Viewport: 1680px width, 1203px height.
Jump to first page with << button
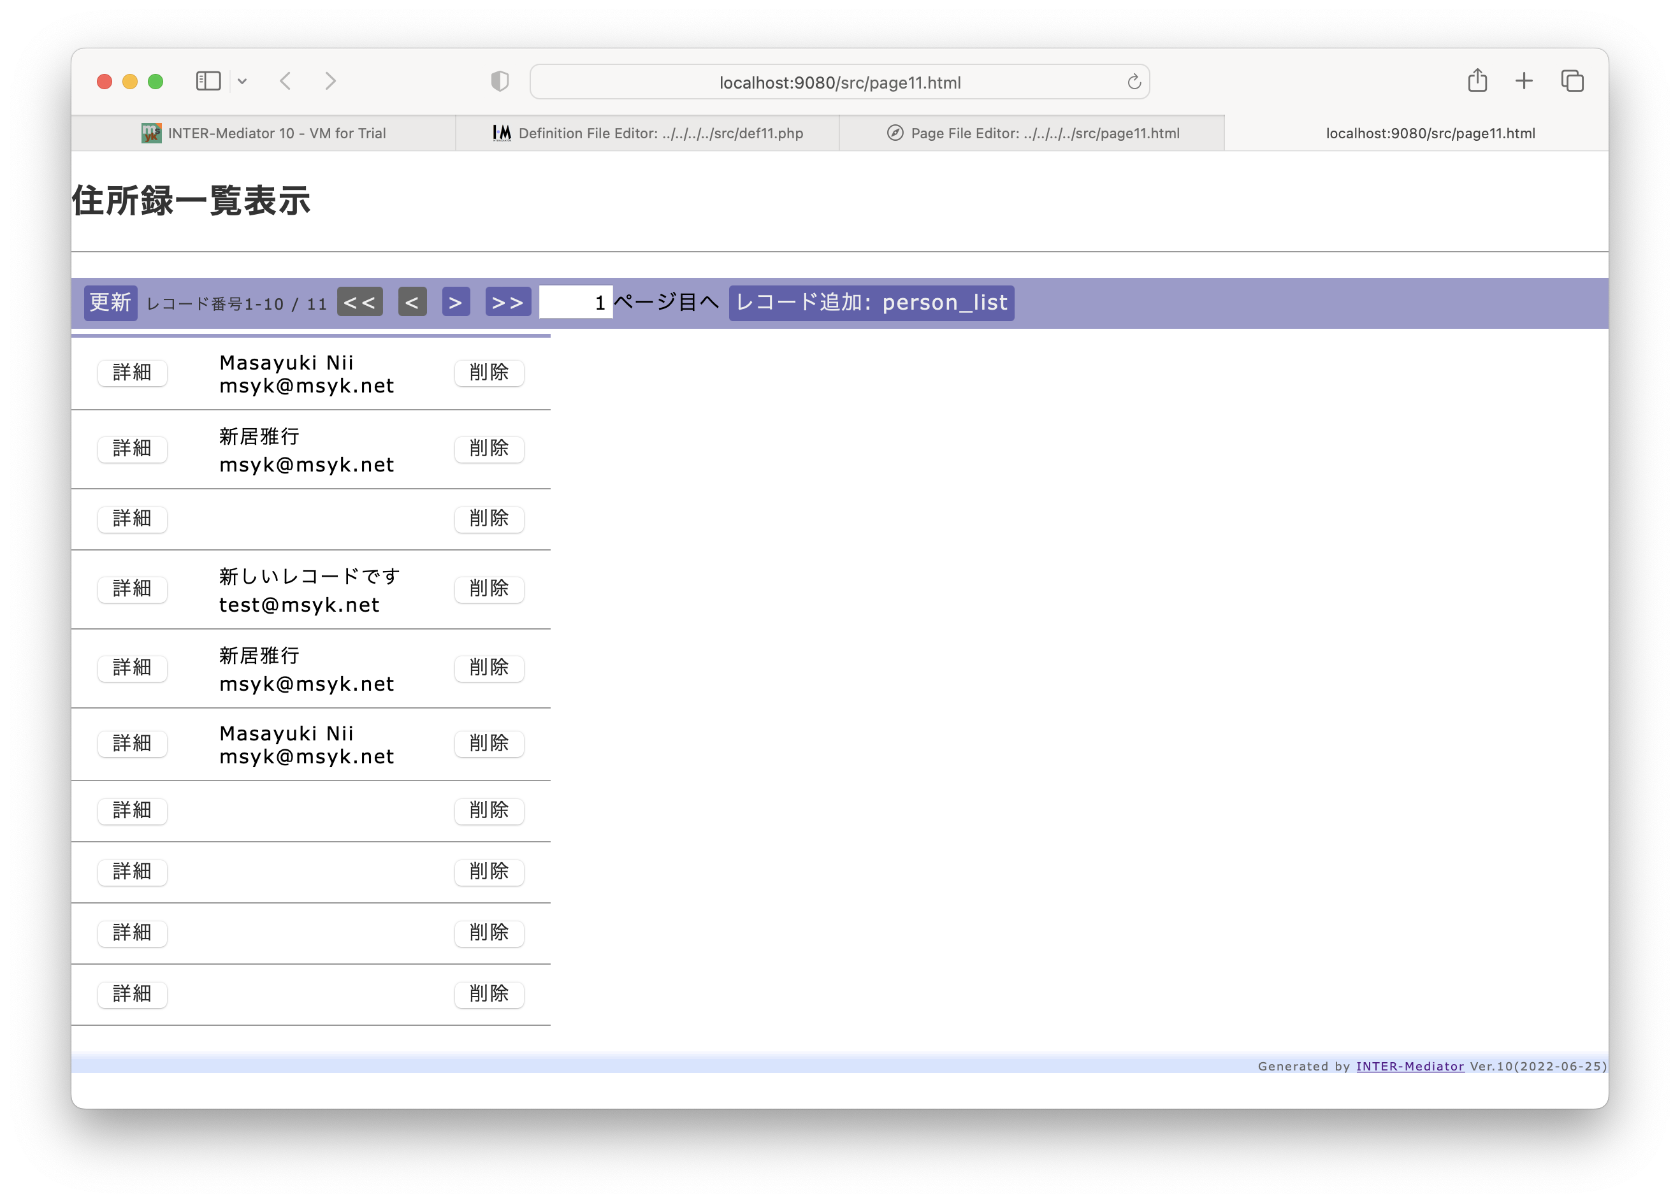pyautogui.click(x=360, y=302)
